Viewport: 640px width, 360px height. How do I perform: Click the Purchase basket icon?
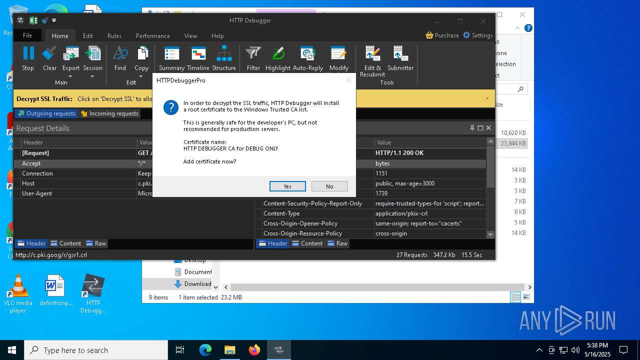(429, 35)
